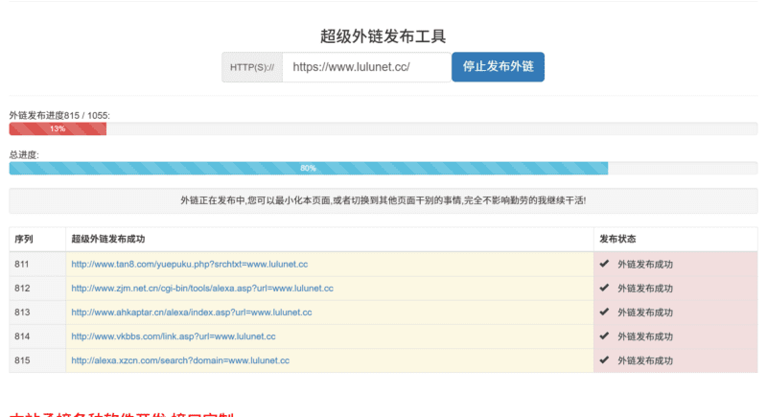Screen dimensions: 767x417
Task: Open the vkbbs.com link.asp link
Action: 173,336
